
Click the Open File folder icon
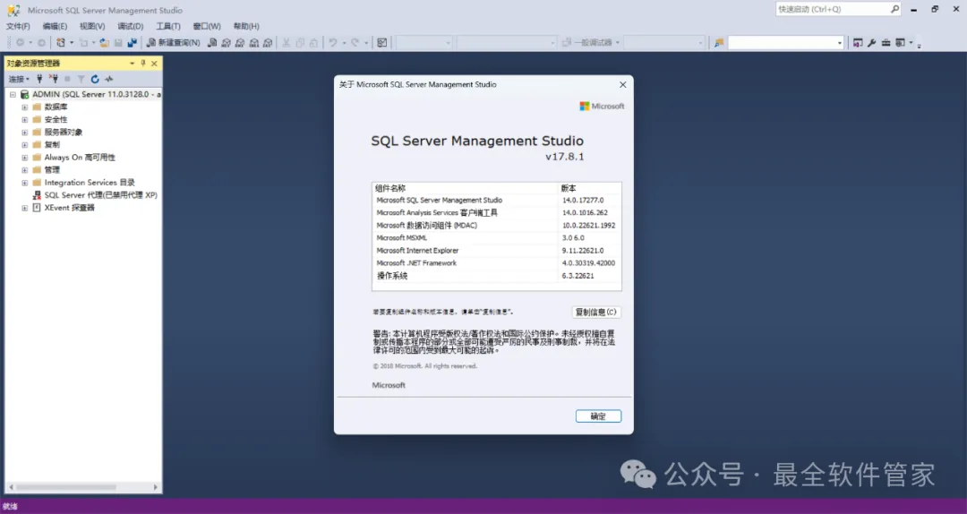104,43
